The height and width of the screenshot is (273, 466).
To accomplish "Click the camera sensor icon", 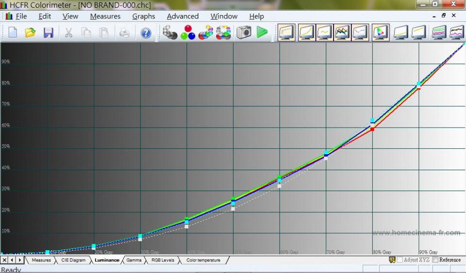I will tap(244, 32).
